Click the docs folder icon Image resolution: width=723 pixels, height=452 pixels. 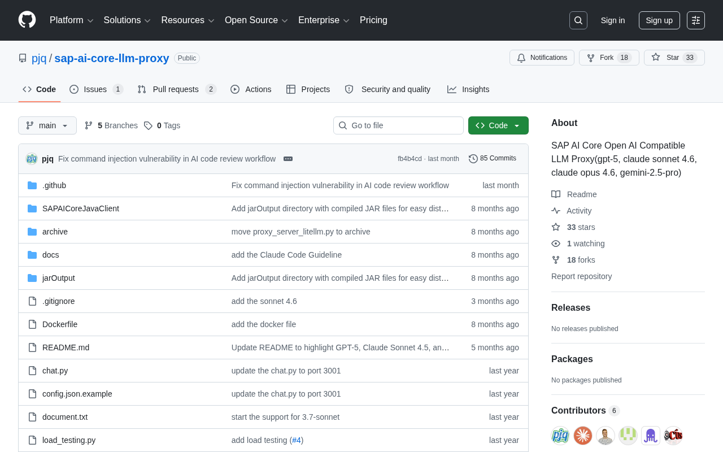click(x=32, y=255)
